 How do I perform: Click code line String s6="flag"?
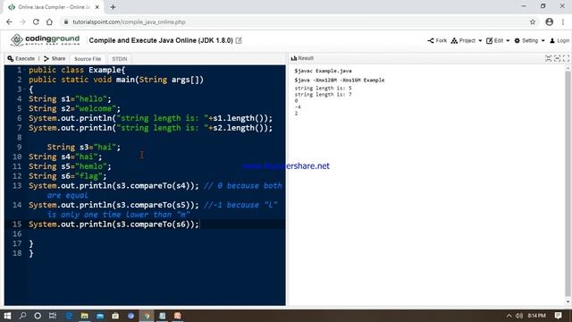click(x=68, y=176)
